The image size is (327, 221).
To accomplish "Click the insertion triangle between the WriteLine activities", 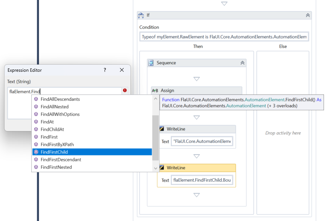I will [x=197, y=156].
